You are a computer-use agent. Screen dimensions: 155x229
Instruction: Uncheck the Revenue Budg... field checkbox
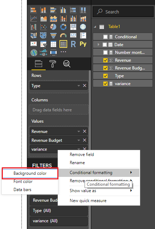105,68
